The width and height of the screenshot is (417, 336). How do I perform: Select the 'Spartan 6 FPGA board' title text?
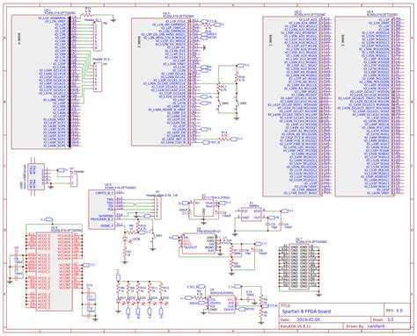coord(306,311)
